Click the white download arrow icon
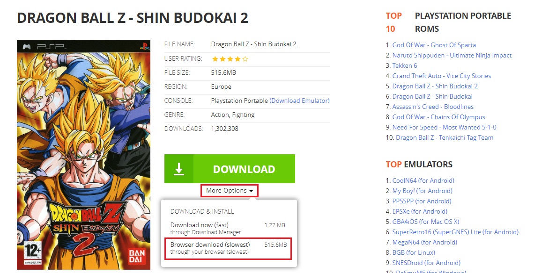The width and height of the screenshot is (534, 273). [179, 169]
